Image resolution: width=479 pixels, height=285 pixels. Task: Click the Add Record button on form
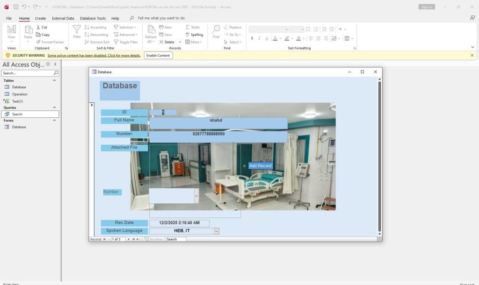click(x=260, y=166)
